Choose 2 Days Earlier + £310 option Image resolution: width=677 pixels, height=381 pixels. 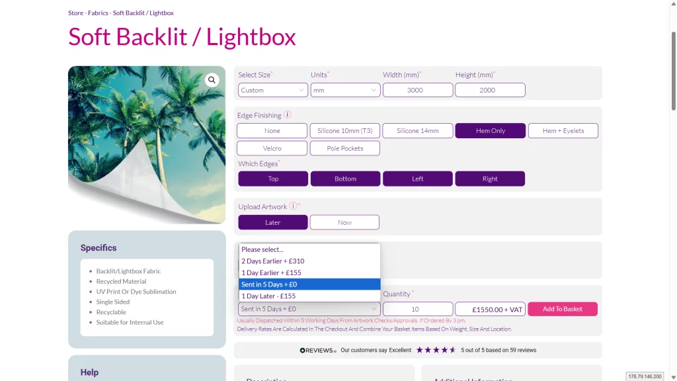point(273,261)
